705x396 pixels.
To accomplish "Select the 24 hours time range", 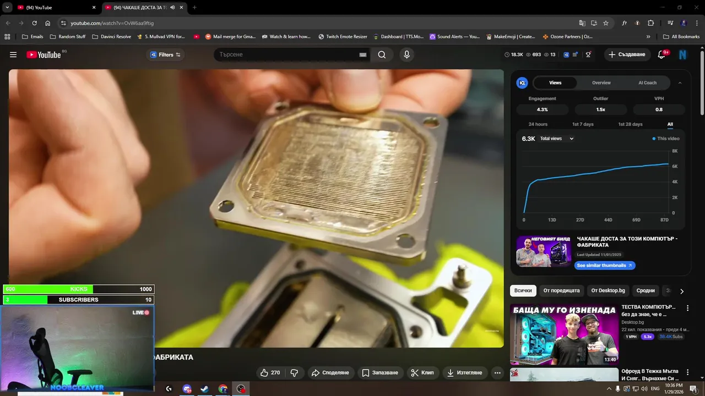I will coord(538,124).
